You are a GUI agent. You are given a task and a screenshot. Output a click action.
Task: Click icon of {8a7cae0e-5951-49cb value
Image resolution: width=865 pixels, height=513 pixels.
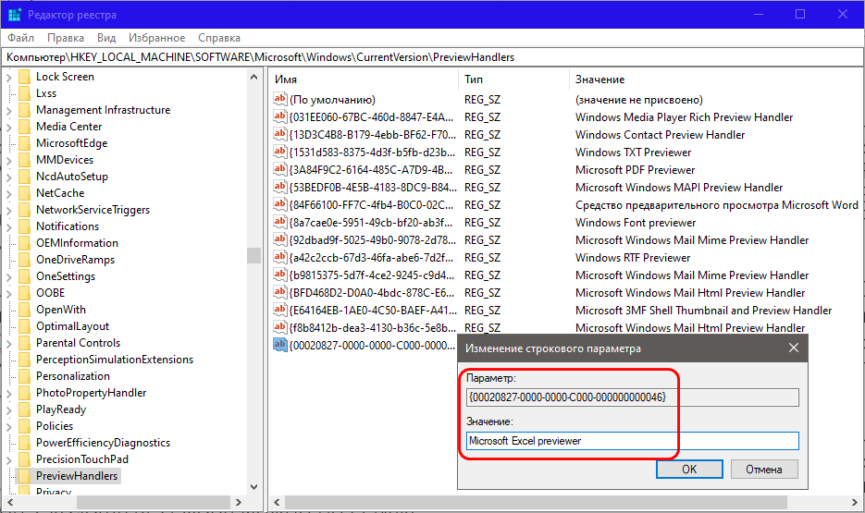[x=280, y=223]
